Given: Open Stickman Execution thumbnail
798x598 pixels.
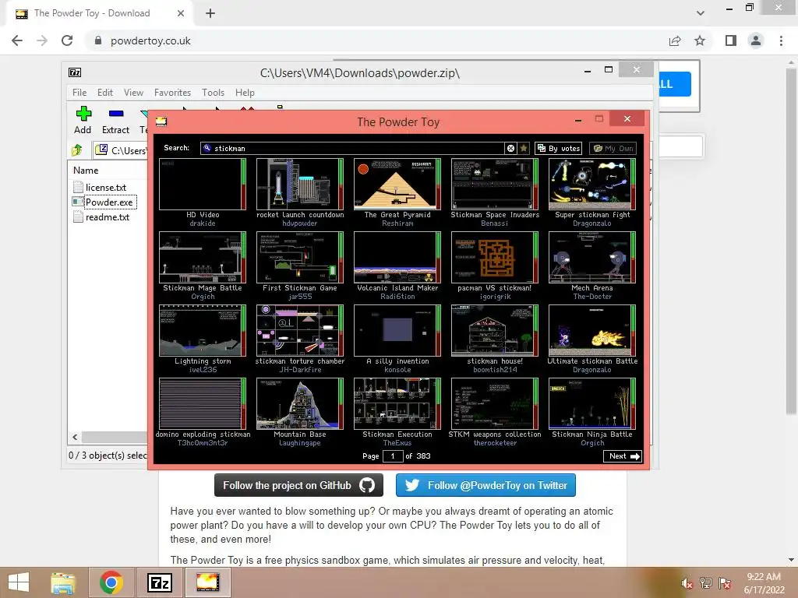Looking at the screenshot, I should (397, 404).
